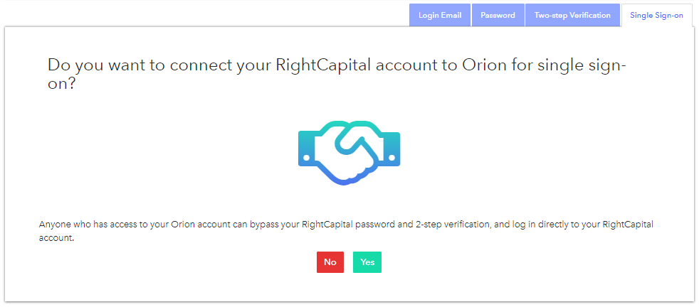Image resolution: width=699 pixels, height=307 pixels.
Task: Click the handshake icon
Action: pos(349,153)
